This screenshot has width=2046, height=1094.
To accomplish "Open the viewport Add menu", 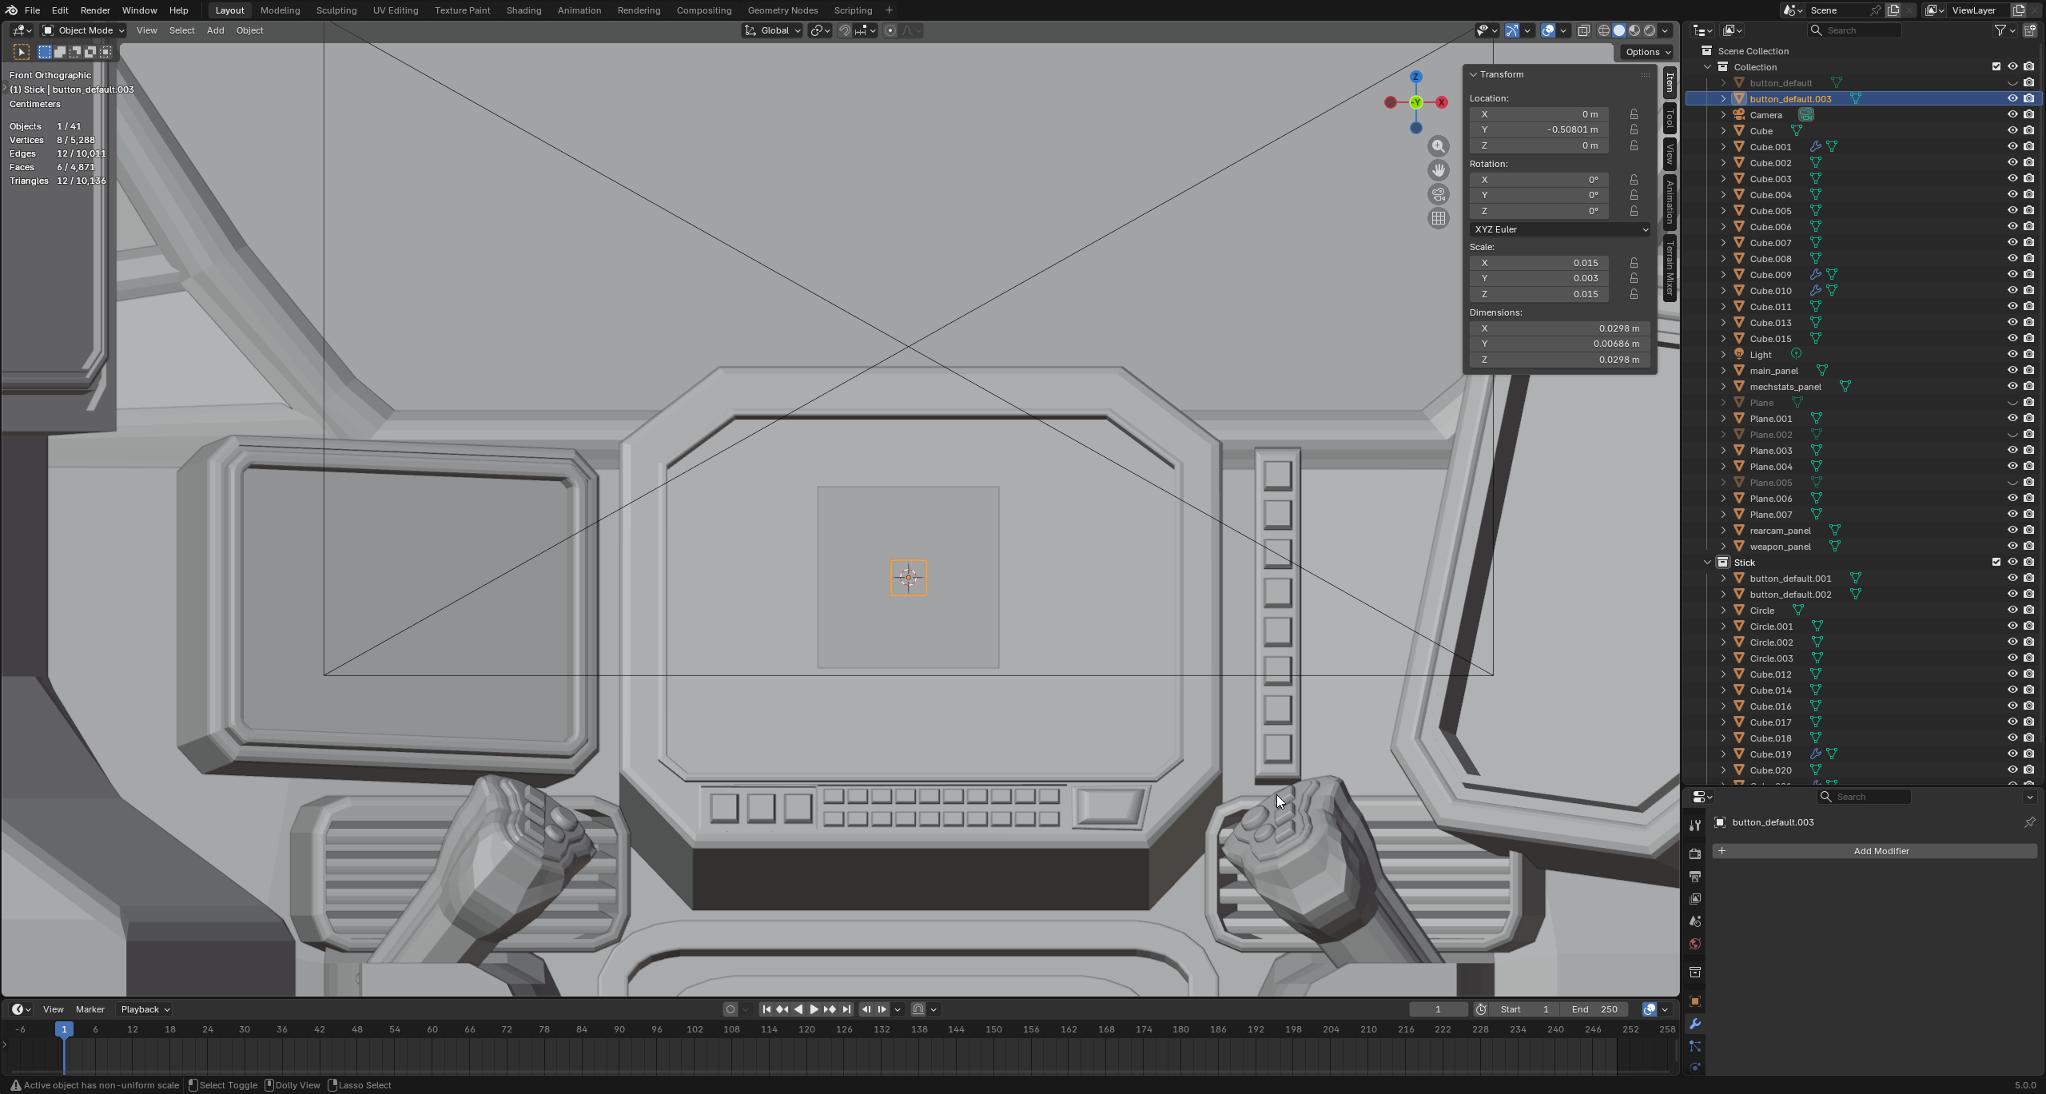I will tap(215, 30).
